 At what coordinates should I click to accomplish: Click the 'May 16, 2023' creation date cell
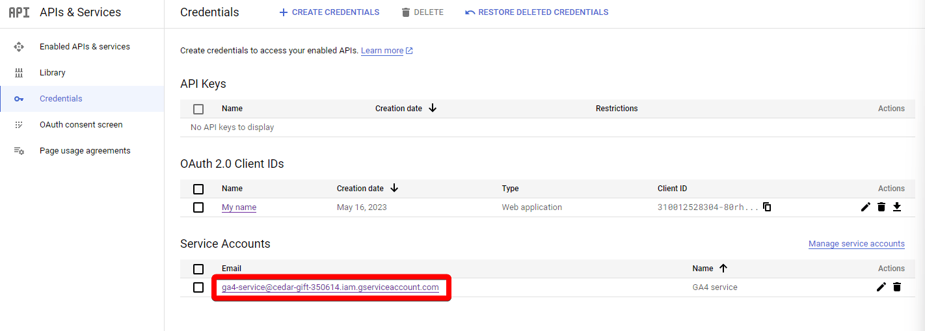click(x=362, y=207)
